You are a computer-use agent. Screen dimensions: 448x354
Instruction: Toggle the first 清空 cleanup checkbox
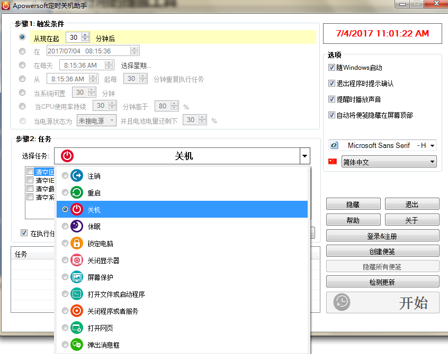coord(30,171)
